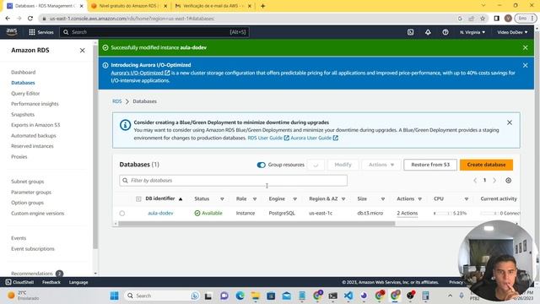Image resolution: width=540 pixels, height=304 pixels.
Task: Click the browser address bar
Action: [248, 19]
